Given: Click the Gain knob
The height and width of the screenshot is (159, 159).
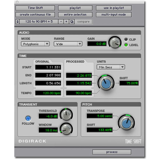Looking at the screenshot, I should click(x=115, y=42).
